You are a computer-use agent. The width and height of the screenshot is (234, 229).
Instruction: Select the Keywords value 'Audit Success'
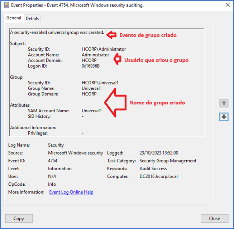point(153,169)
